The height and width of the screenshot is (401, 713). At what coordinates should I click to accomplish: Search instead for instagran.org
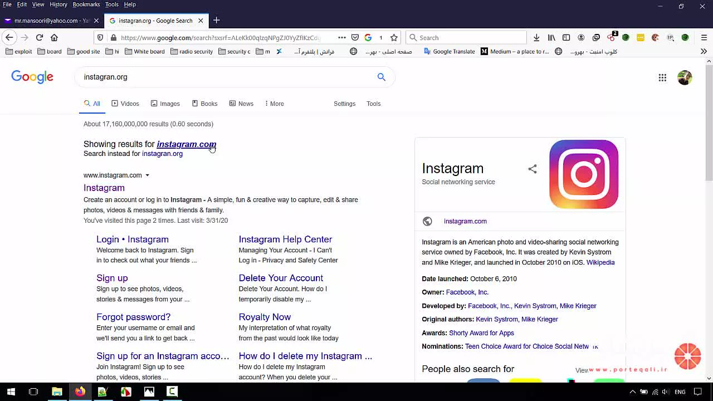pyautogui.click(x=162, y=154)
